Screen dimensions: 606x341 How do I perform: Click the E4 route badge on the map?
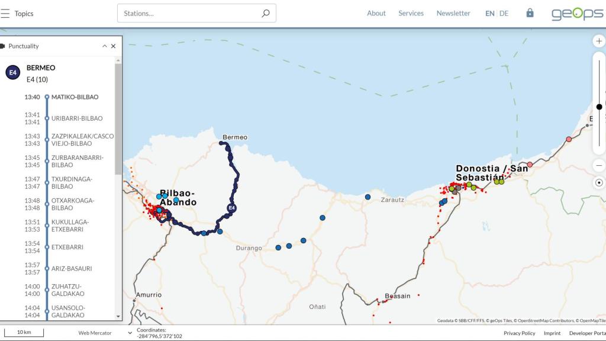coord(230,208)
